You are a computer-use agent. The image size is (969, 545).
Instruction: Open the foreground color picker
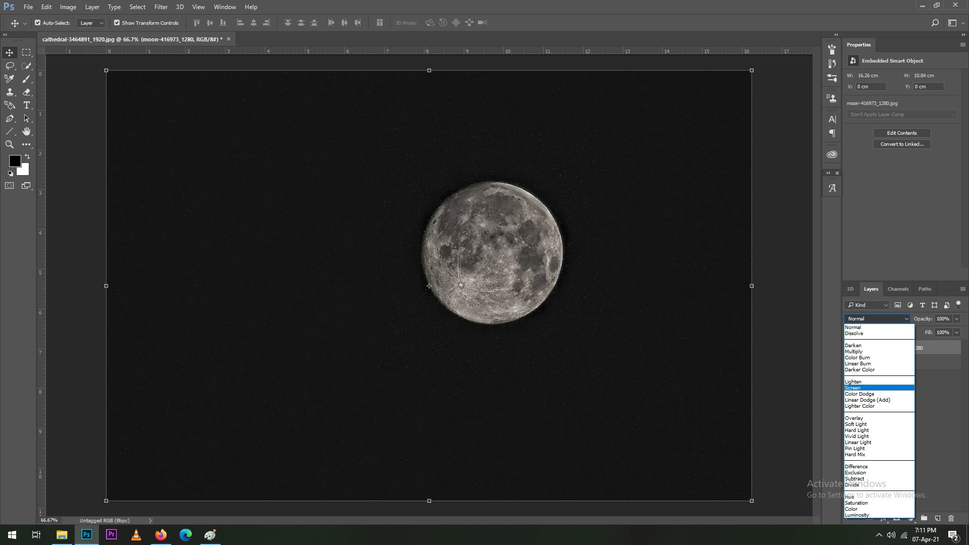pos(15,160)
